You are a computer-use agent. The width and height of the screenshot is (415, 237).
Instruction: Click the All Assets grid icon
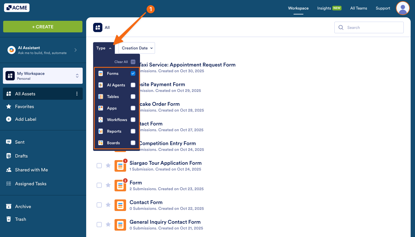coord(10,94)
